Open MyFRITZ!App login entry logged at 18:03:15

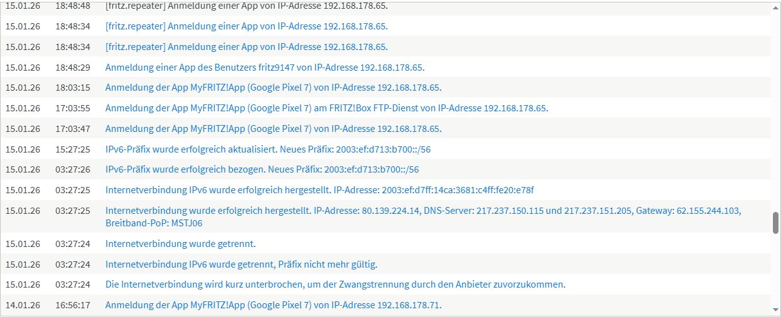coord(273,88)
